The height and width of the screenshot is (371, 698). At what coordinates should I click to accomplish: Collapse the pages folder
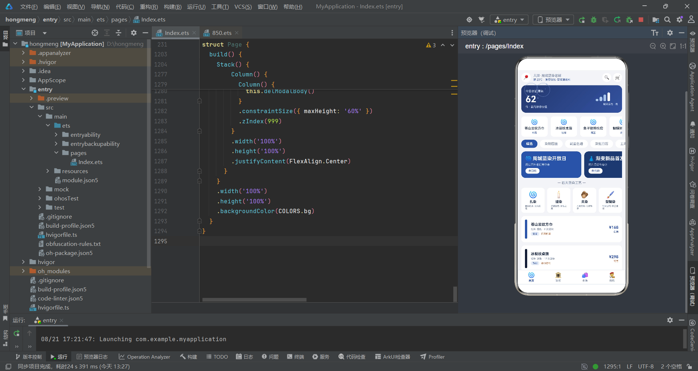click(x=56, y=153)
